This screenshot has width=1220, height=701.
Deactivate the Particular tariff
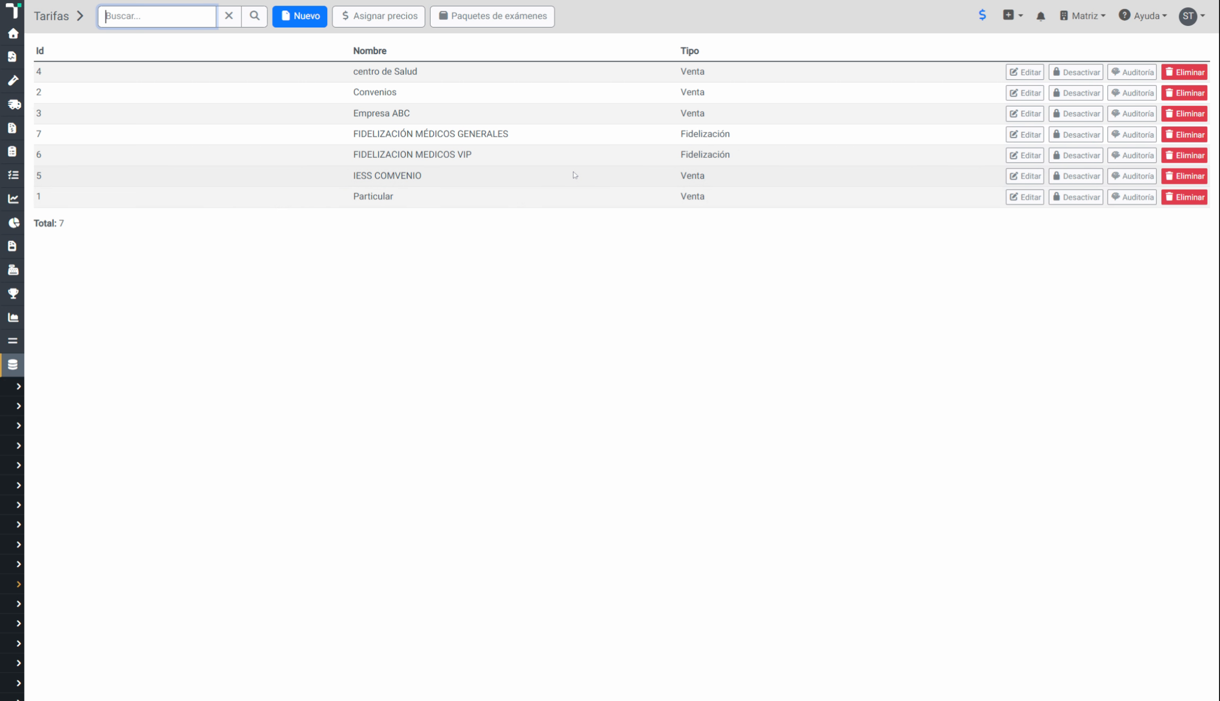pos(1076,197)
